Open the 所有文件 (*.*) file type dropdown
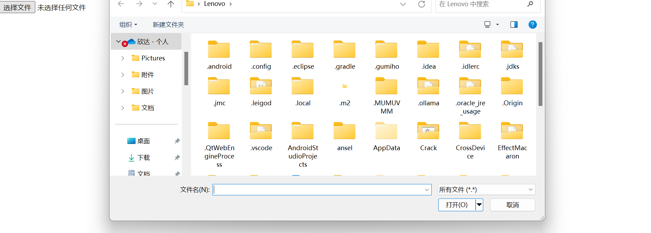Viewport: 651px width, 233px height. (486, 190)
